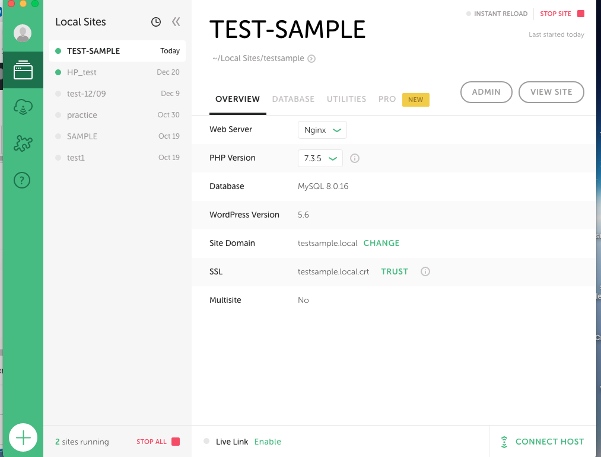This screenshot has width=601, height=457.
Task: Select the HP_test site
Action: click(117, 72)
